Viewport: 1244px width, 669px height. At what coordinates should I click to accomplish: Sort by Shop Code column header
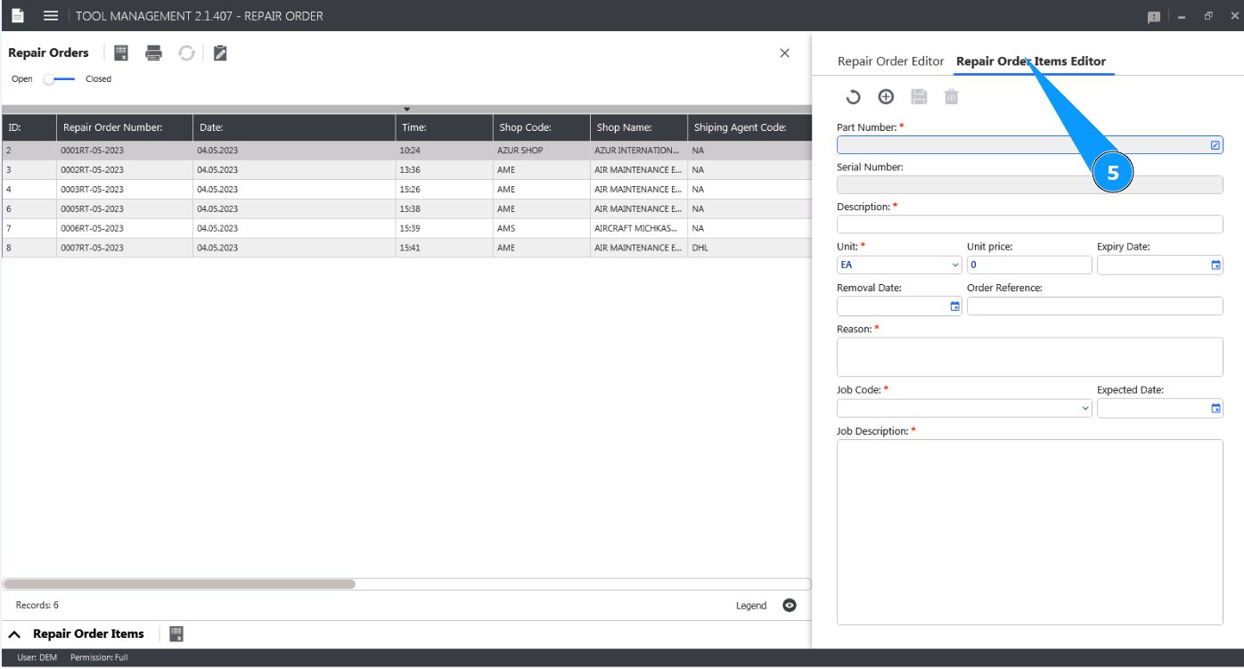pyautogui.click(x=525, y=127)
